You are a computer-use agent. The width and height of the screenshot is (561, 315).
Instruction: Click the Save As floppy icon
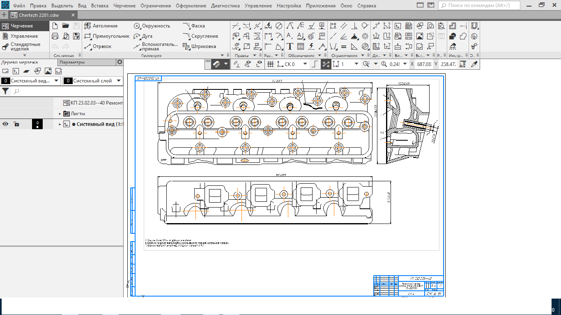pos(76,36)
